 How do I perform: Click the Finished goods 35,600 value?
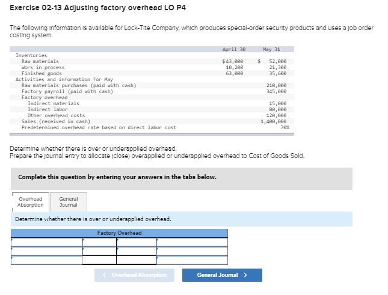click(278, 73)
